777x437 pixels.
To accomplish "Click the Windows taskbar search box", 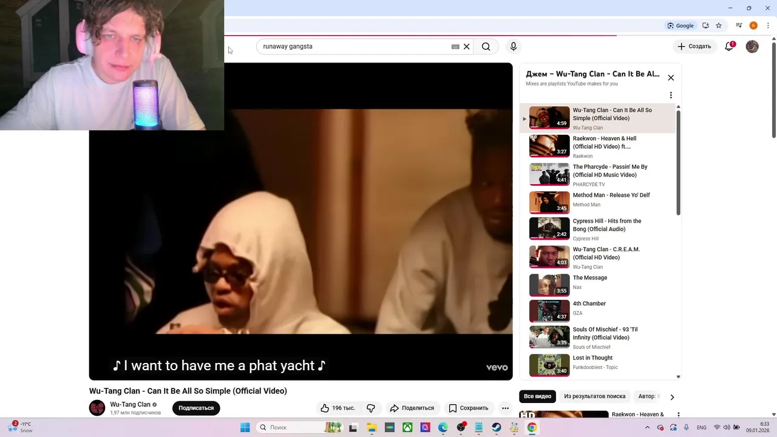I will click(x=299, y=427).
